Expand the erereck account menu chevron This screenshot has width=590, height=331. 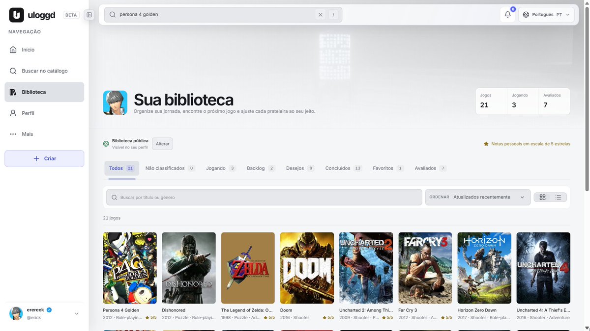(x=76, y=314)
